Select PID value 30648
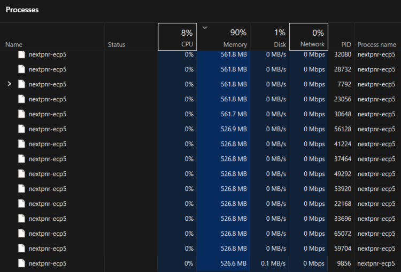This screenshot has width=401, height=272. pyautogui.click(x=343, y=114)
